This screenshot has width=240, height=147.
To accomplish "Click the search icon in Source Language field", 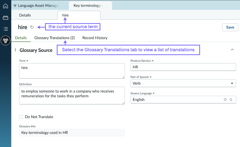I will click(231, 100).
